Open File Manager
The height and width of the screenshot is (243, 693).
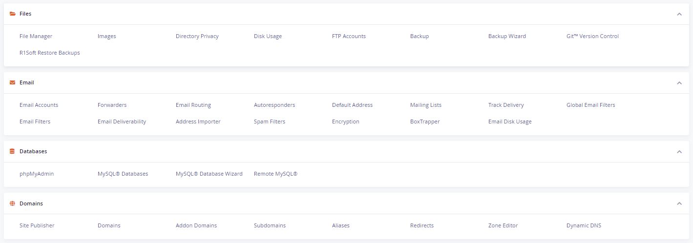[x=36, y=36]
